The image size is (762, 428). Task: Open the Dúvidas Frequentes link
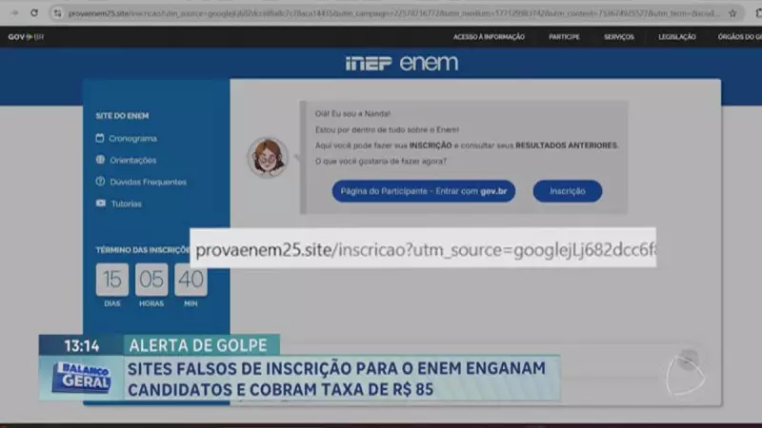[149, 182]
